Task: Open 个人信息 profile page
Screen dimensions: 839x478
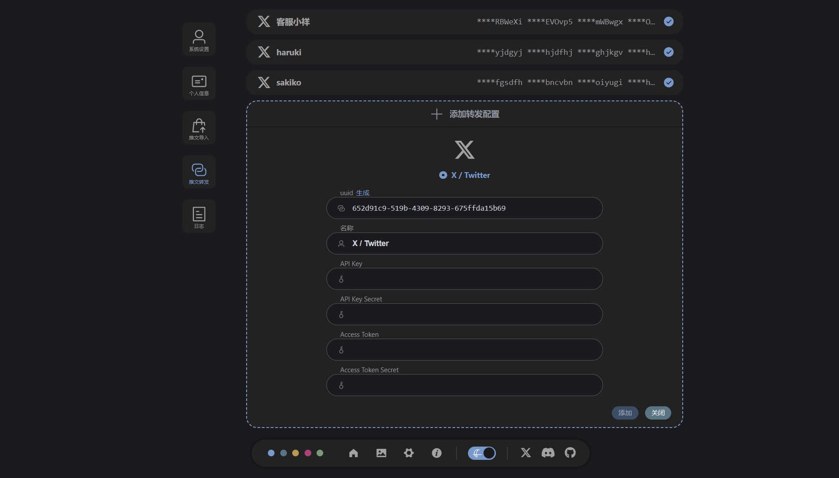Action: (199, 84)
